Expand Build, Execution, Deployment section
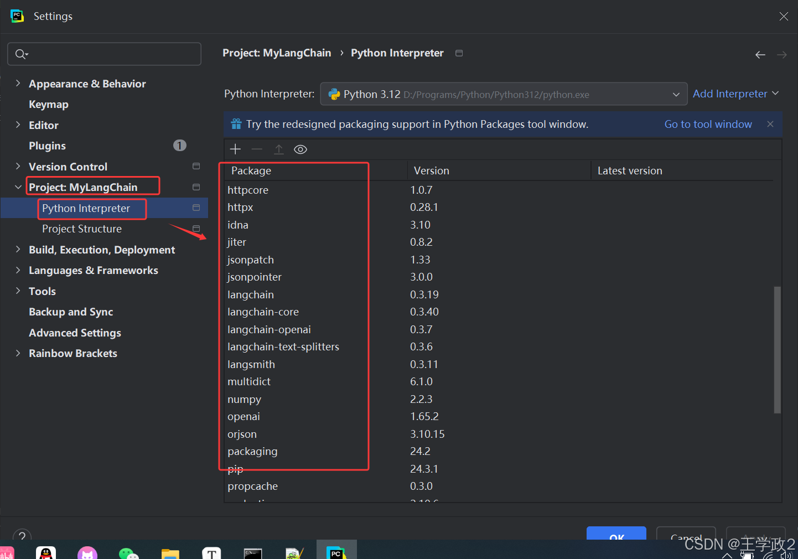Viewport: 798px width, 559px height. coord(18,249)
